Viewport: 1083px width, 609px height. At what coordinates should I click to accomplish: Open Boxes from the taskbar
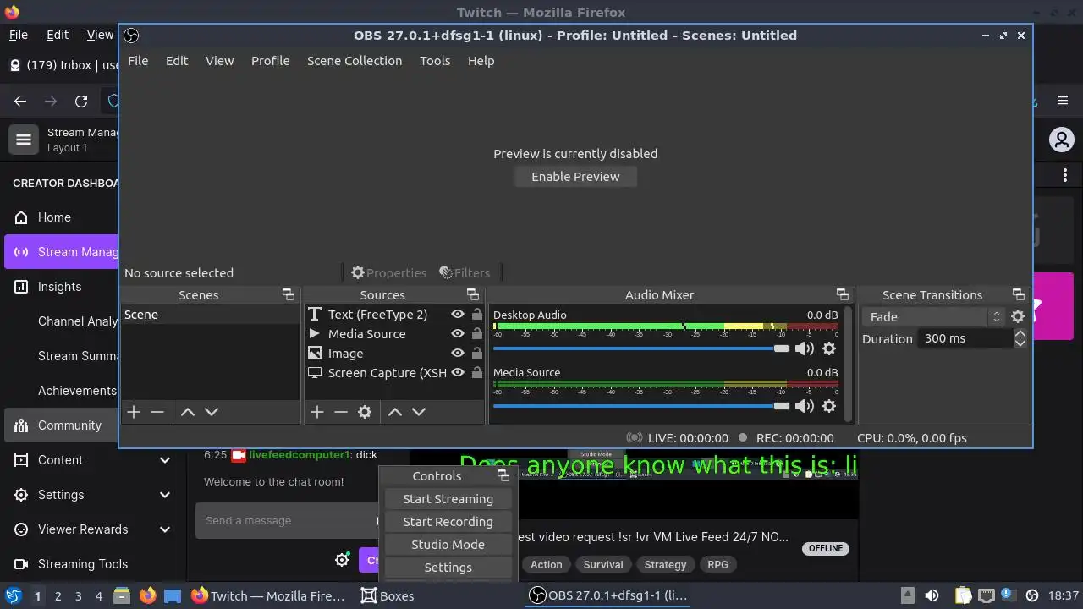(388, 595)
